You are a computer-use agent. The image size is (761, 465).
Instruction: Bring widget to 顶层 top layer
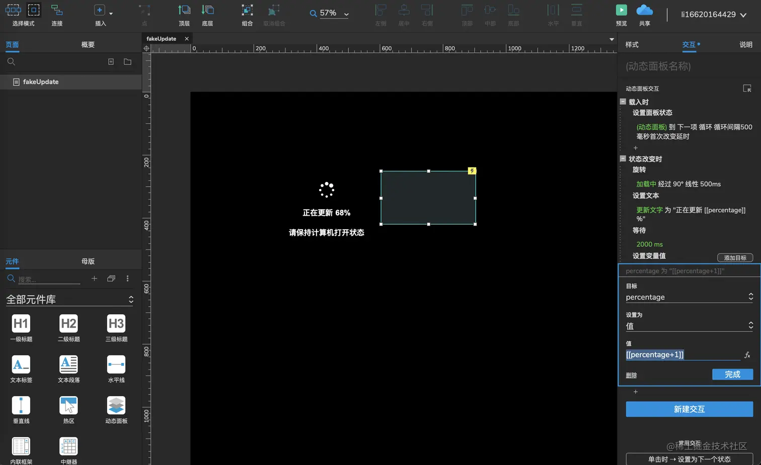pos(184,15)
